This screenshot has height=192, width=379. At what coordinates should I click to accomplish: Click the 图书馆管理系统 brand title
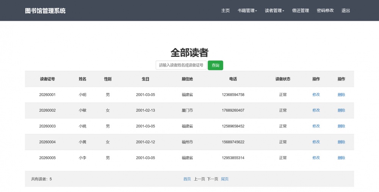pyautogui.click(x=45, y=11)
